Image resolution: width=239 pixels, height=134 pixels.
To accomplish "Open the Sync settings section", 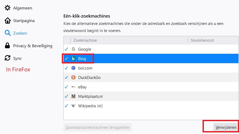I will [x=17, y=58].
